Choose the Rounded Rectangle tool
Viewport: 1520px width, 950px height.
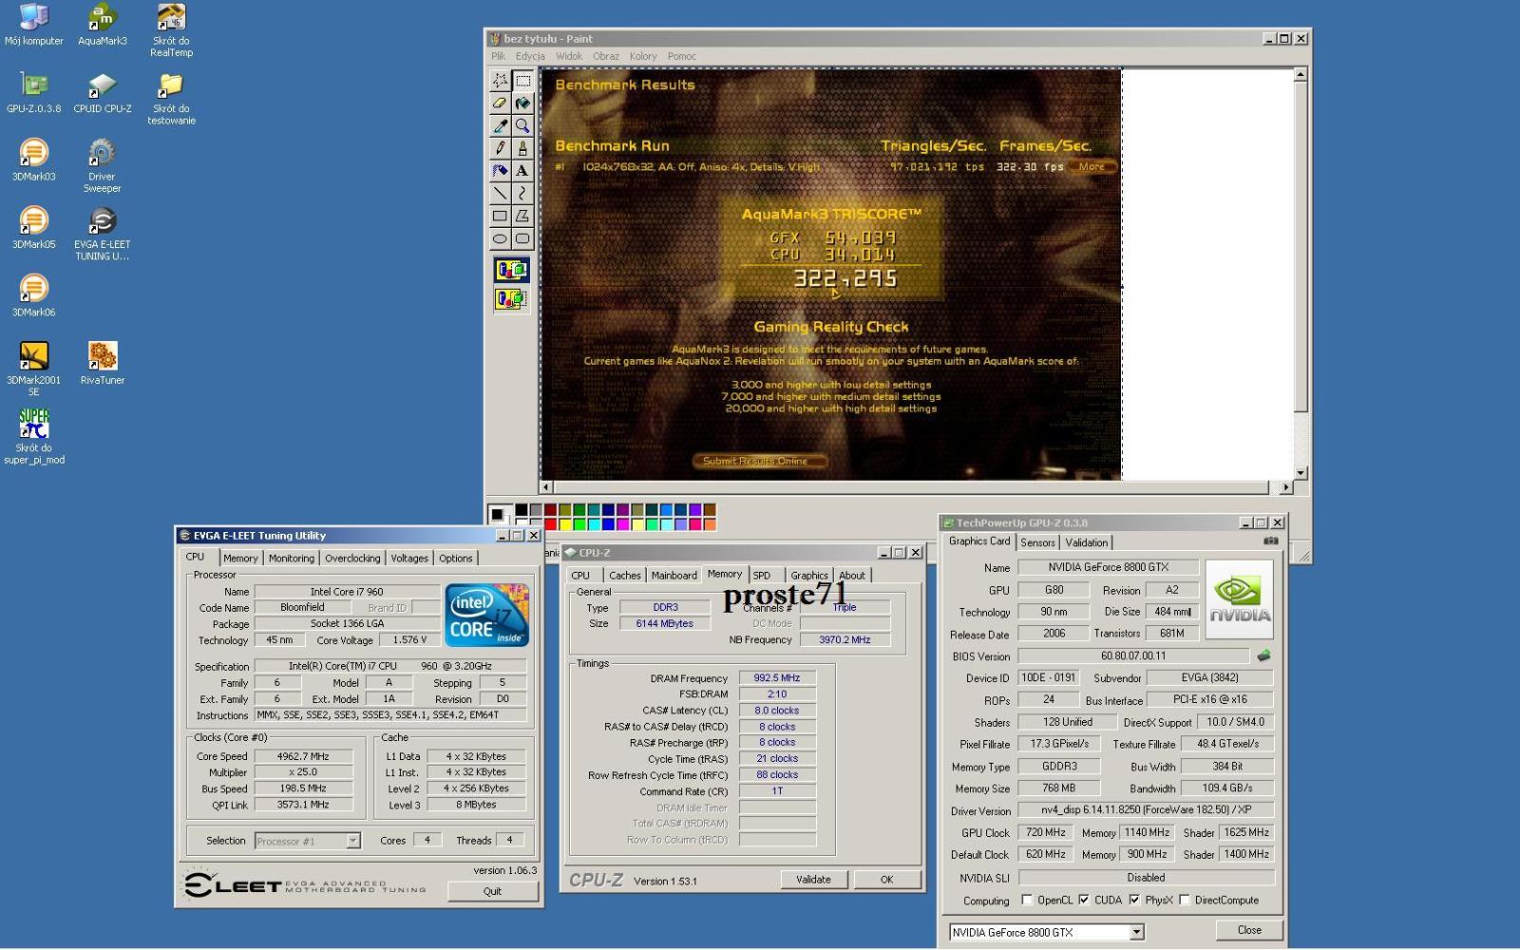(522, 239)
